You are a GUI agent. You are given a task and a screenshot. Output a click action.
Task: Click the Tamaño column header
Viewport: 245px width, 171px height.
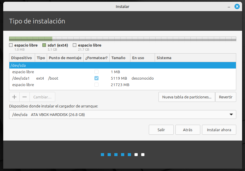click(x=118, y=58)
